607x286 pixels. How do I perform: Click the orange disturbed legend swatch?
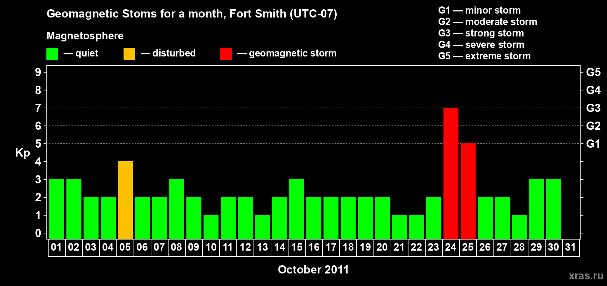[129, 54]
